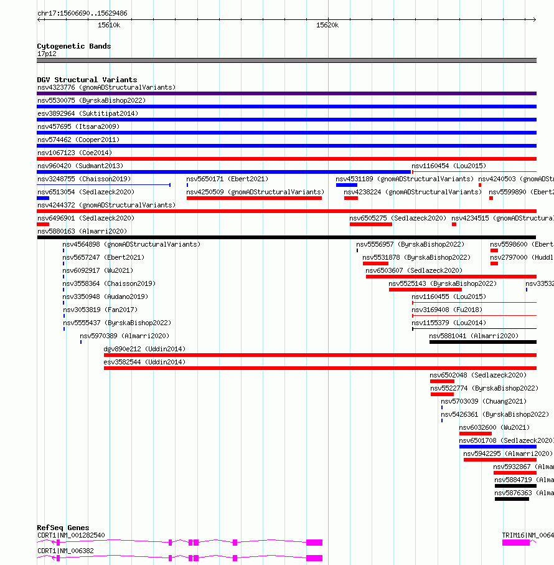Viewport: 554px width, 565px height.
Task: Click blue bar below nsv6501708
Action: pos(498,447)
